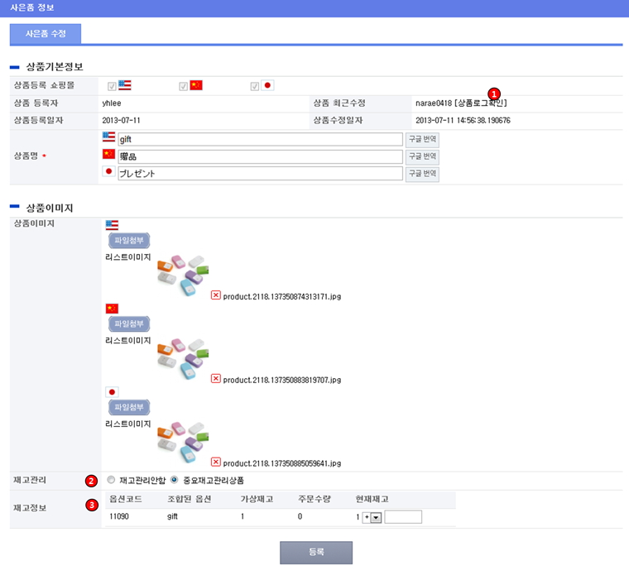Click the red numbered marker 2 icon
This screenshot has height=580, width=629.
91,481
